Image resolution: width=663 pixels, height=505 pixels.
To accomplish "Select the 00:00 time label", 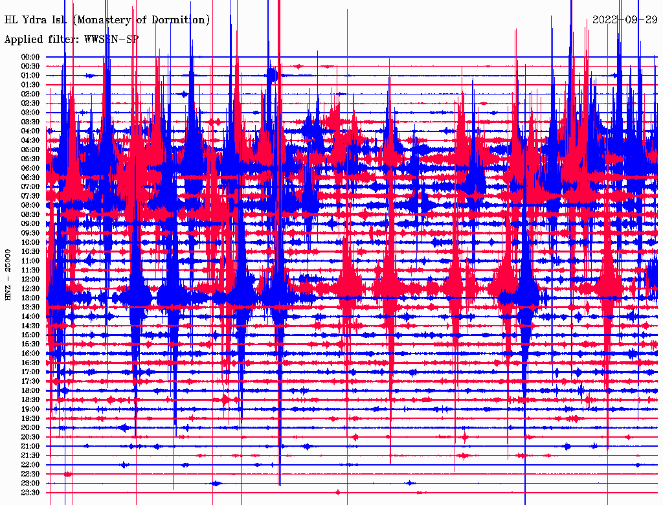I will click(30, 57).
